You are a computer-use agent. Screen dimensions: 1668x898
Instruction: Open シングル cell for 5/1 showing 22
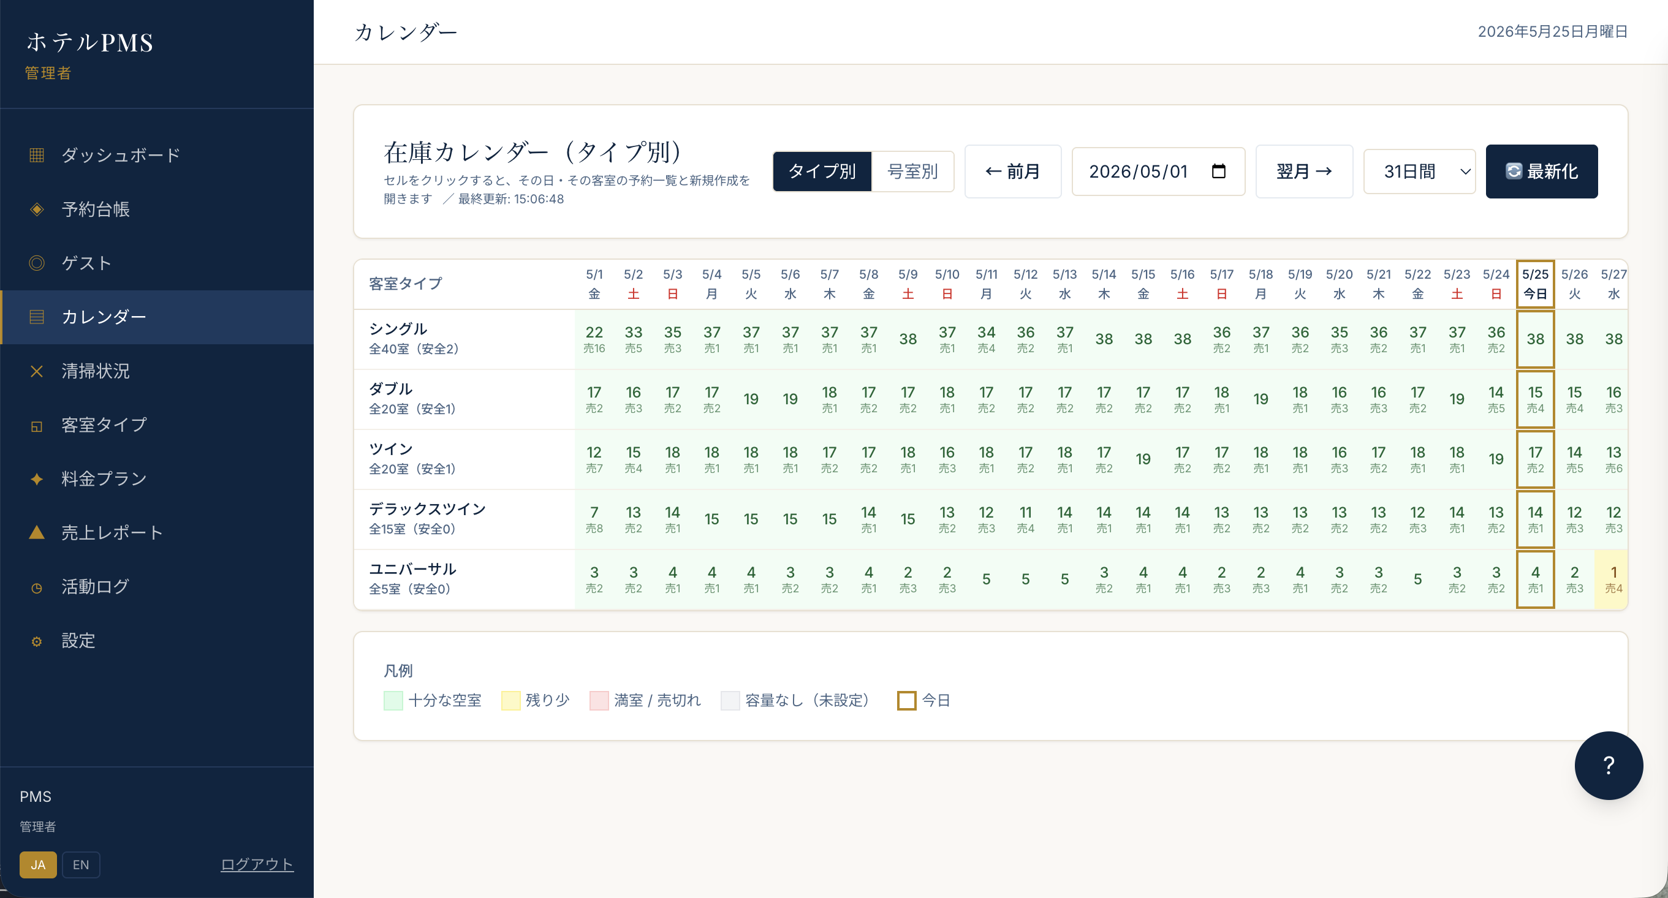(594, 339)
